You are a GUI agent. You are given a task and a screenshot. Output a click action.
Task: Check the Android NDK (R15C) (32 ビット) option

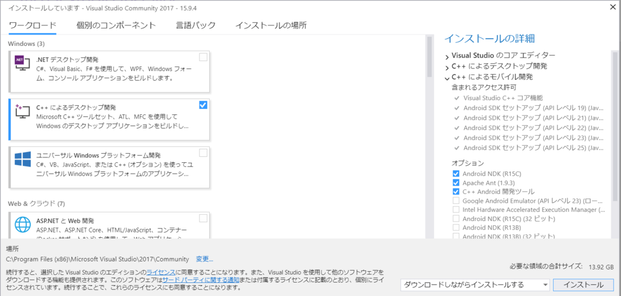(456, 219)
